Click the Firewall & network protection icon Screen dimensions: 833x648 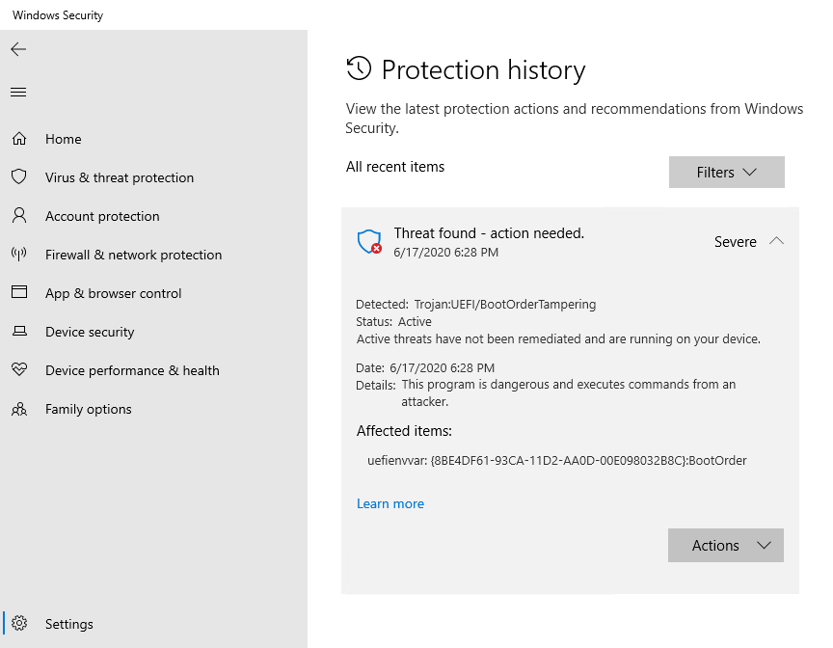[19, 255]
